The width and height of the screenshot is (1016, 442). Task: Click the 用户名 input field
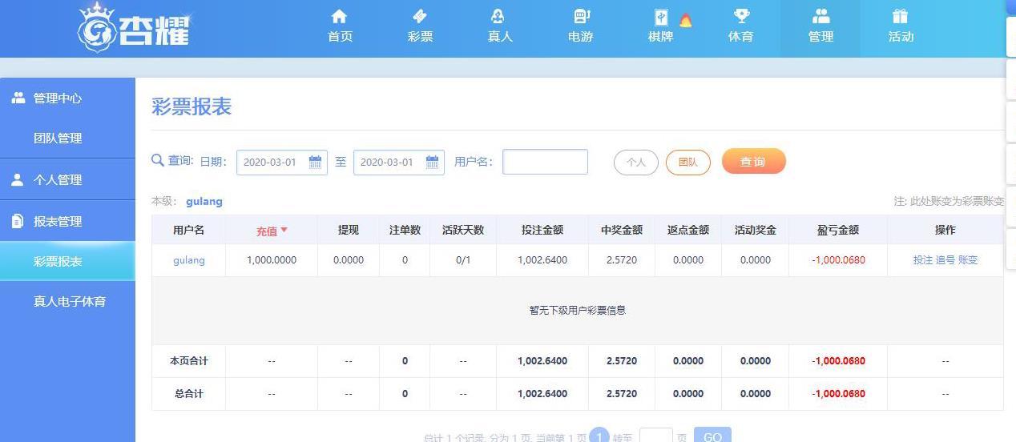pyautogui.click(x=545, y=162)
